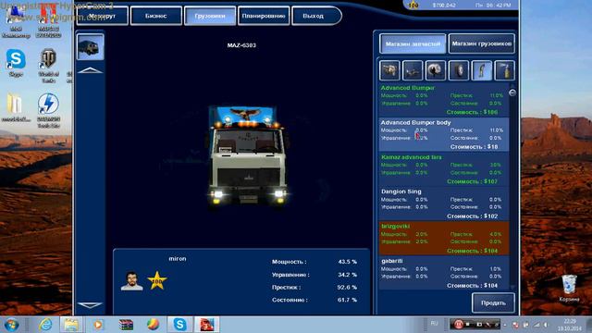592x333 pixels.
Task: Click the gold star rating icon
Action: click(157, 280)
